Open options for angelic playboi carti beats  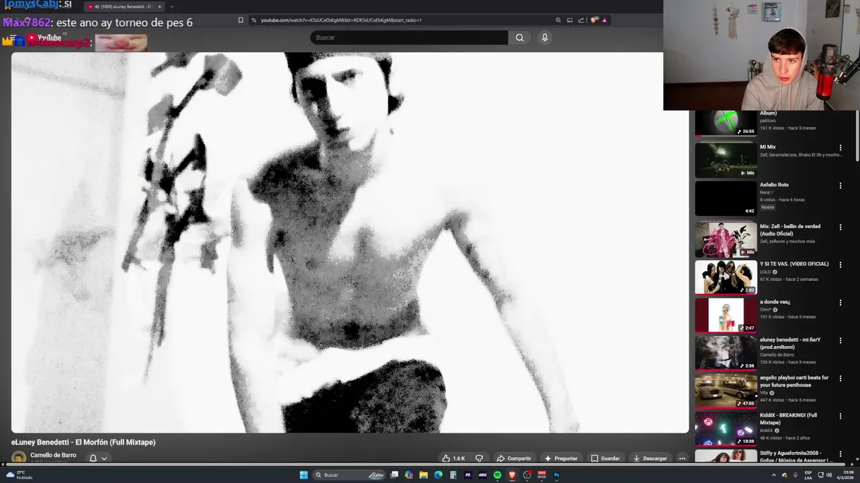point(840,378)
